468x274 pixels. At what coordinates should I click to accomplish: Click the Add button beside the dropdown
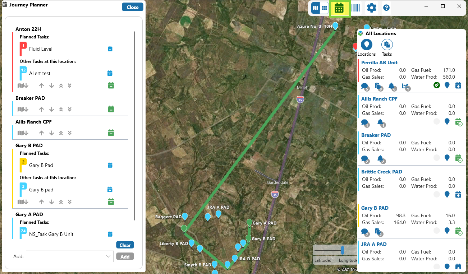click(x=125, y=256)
